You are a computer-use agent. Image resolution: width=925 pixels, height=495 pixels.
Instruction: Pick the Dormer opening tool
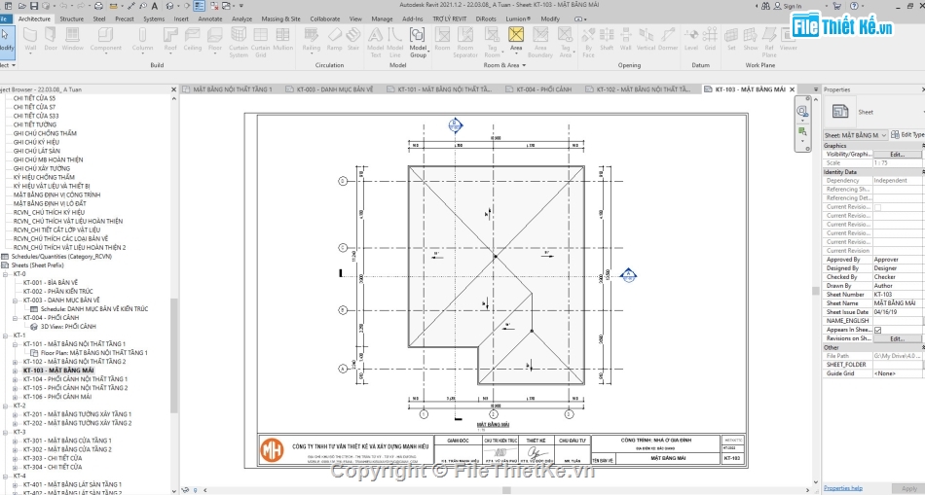[668, 39]
